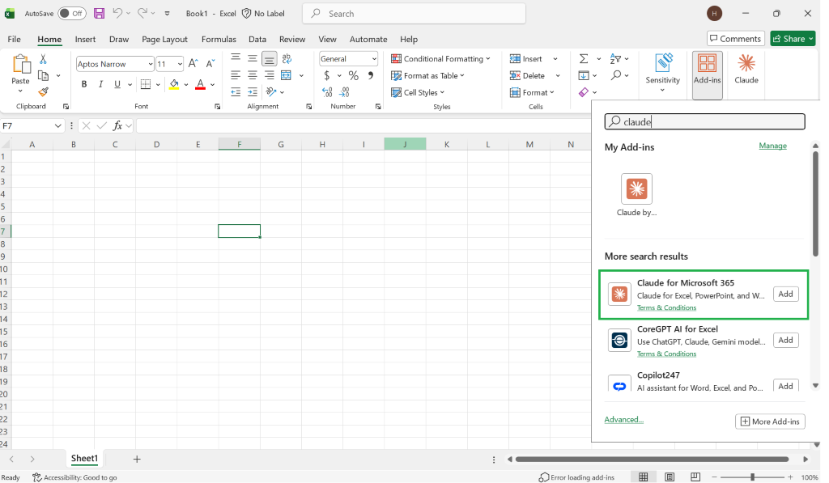Click the title bar Search box

[x=414, y=14]
